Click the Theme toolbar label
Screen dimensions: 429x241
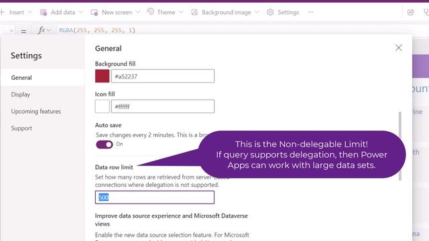click(166, 12)
